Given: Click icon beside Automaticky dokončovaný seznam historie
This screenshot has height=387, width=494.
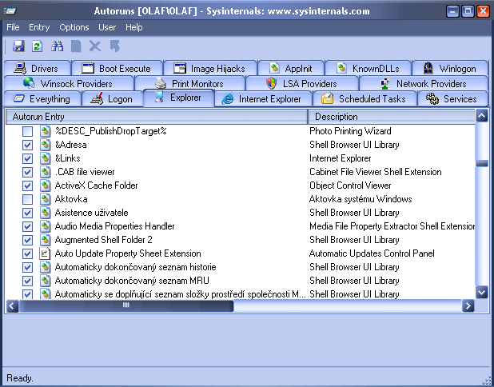Looking at the screenshot, I should tap(45, 267).
